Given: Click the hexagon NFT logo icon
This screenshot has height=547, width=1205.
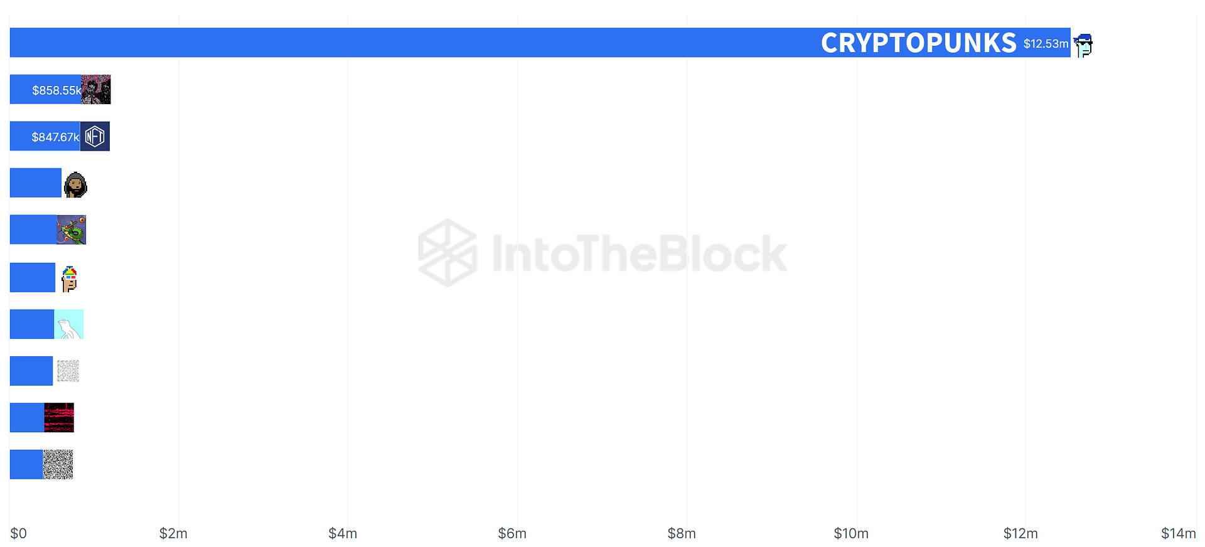Looking at the screenshot, I should pyautogui.click(x=95, y=136).
